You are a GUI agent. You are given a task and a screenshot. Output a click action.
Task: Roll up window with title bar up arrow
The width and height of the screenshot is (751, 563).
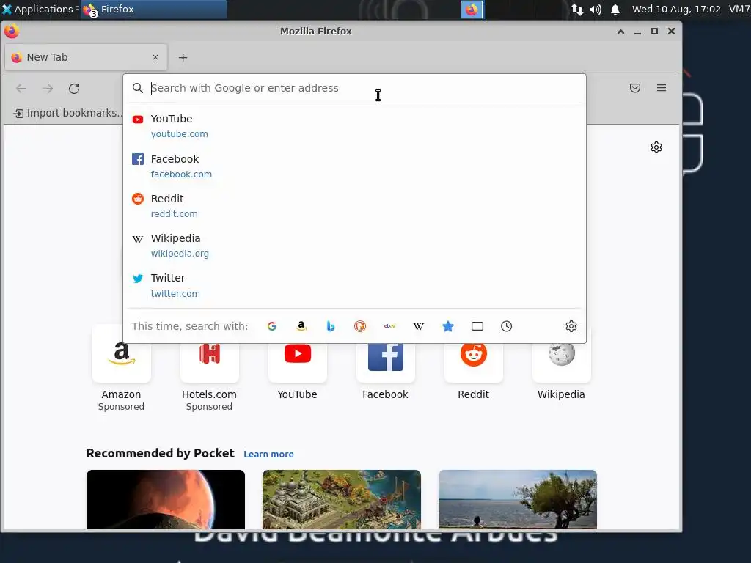pyautogui.click(x=620, y=32)
